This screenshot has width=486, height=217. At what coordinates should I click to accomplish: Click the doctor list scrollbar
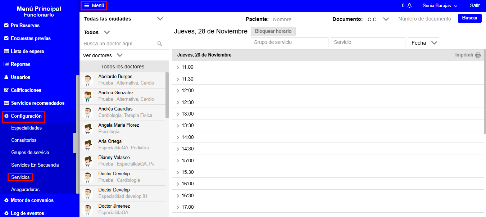(167, 95)
